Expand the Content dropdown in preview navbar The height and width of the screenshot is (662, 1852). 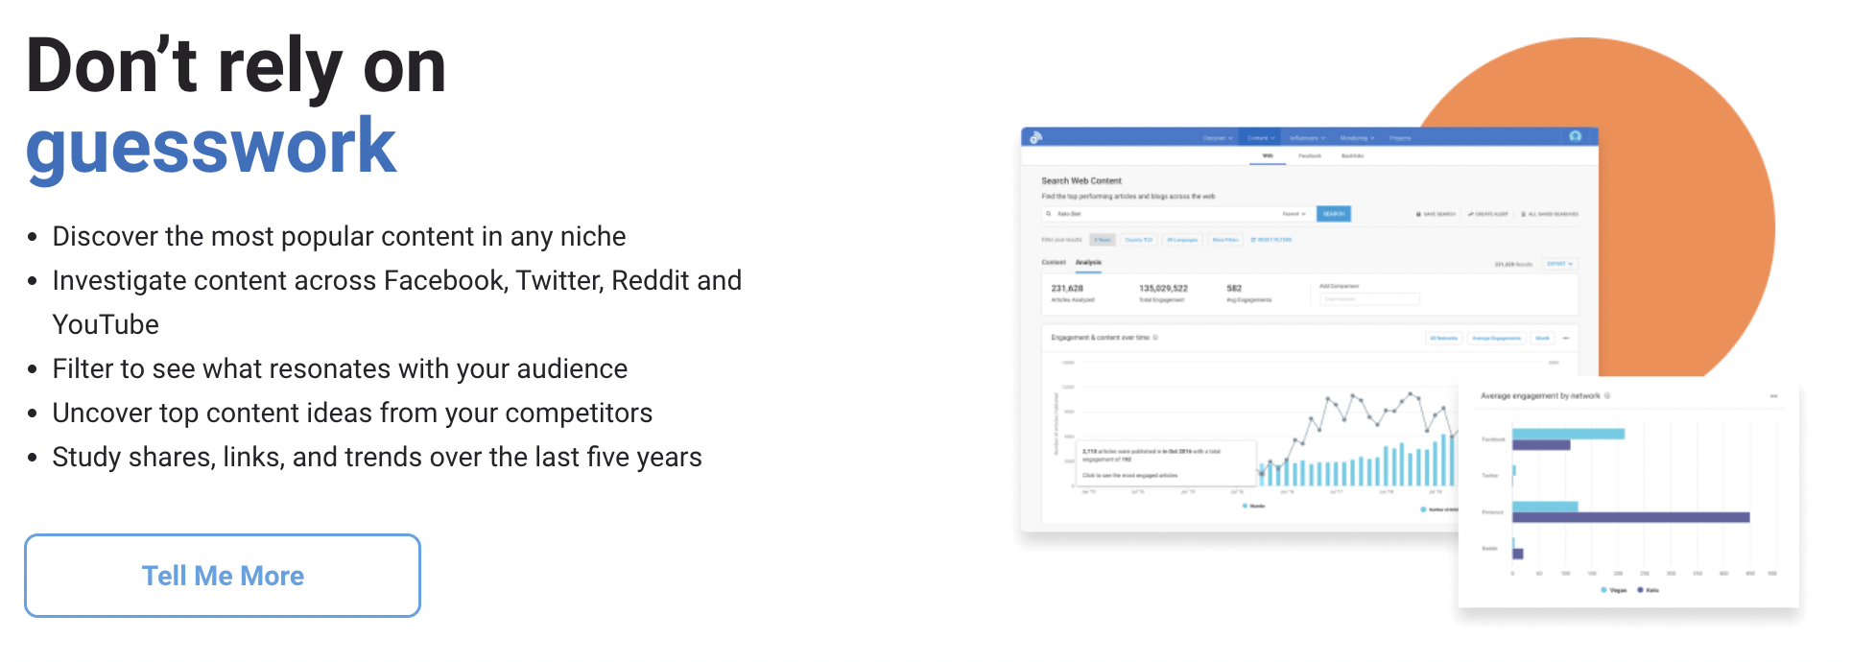tap(1261, 138)
